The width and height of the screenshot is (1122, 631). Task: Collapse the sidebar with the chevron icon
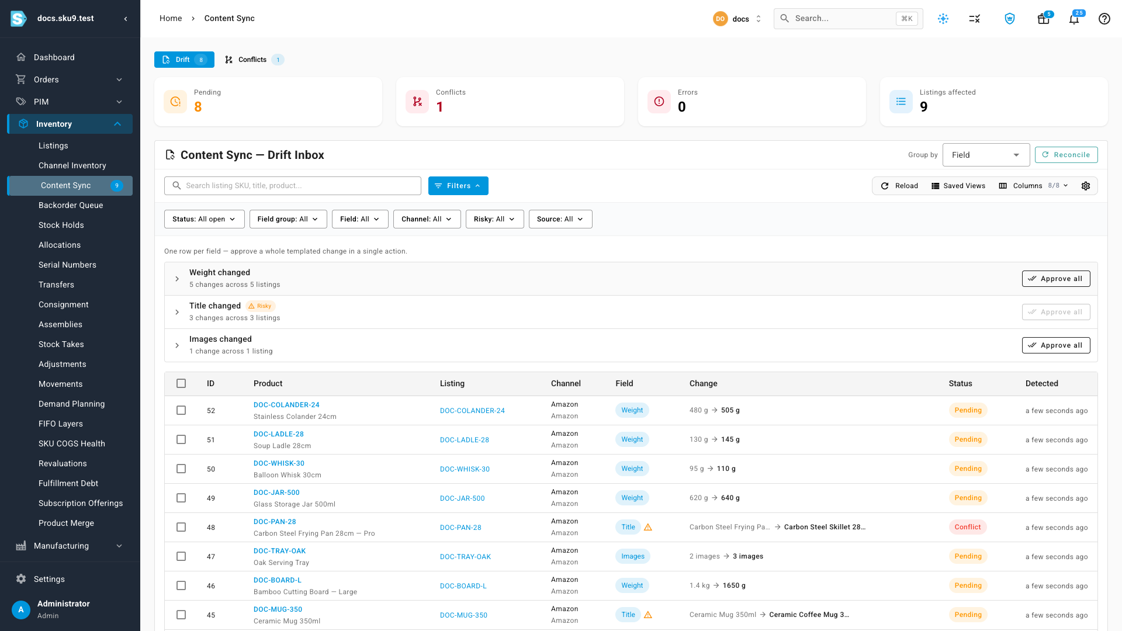point(126,19)
